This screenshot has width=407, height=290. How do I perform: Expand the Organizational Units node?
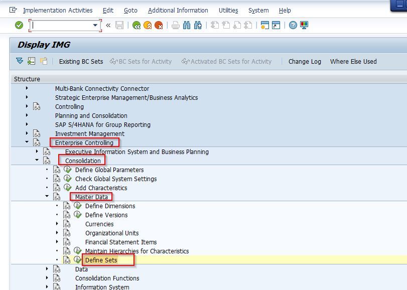57,233
